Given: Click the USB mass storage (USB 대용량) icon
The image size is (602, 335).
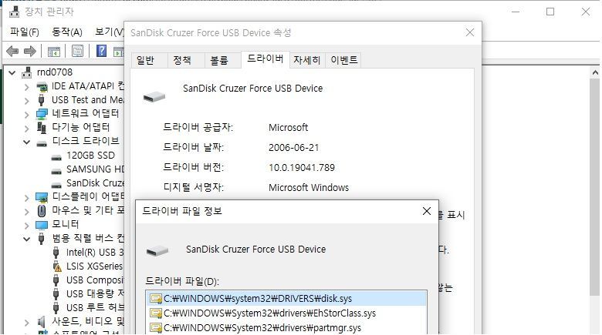Looking at the screenshot, I should [x=56, y=294].
